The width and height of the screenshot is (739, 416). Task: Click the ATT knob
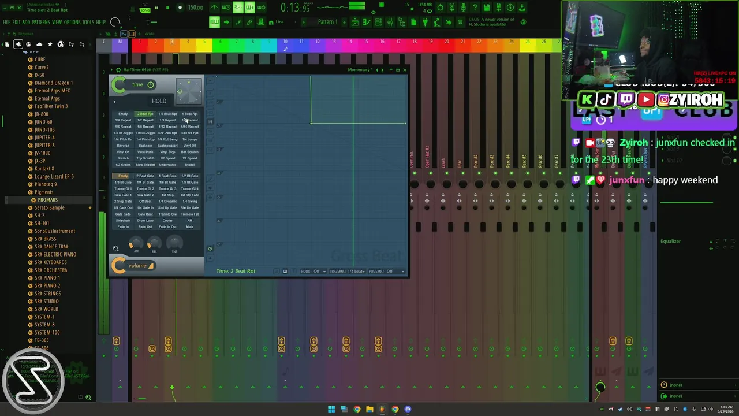point(136,243)
